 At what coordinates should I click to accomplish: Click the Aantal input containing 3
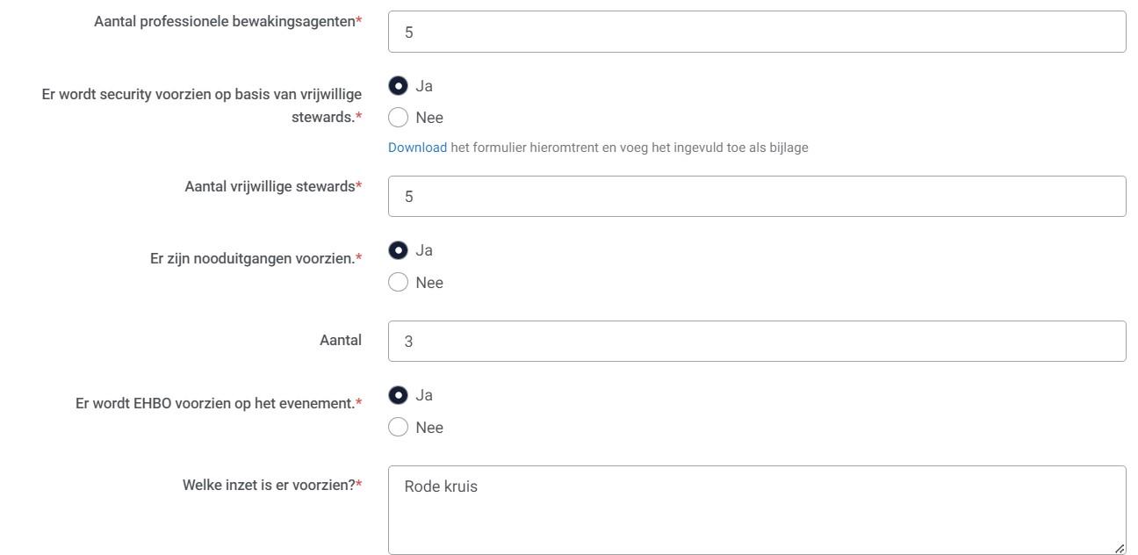tap(756, 341)
